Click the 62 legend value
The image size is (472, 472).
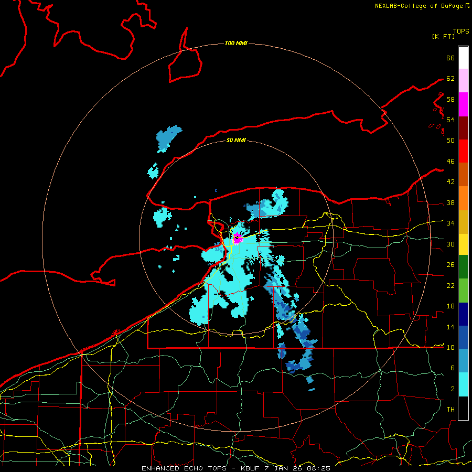tap(450, 79)
